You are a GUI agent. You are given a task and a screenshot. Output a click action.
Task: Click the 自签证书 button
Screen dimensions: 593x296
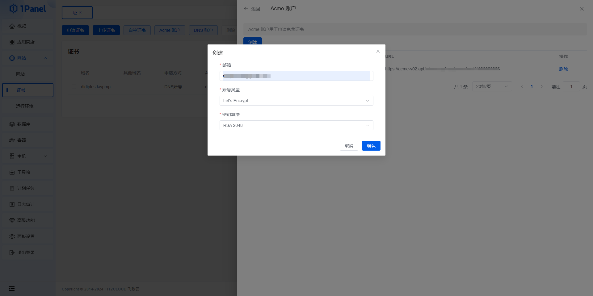[137, 30]
